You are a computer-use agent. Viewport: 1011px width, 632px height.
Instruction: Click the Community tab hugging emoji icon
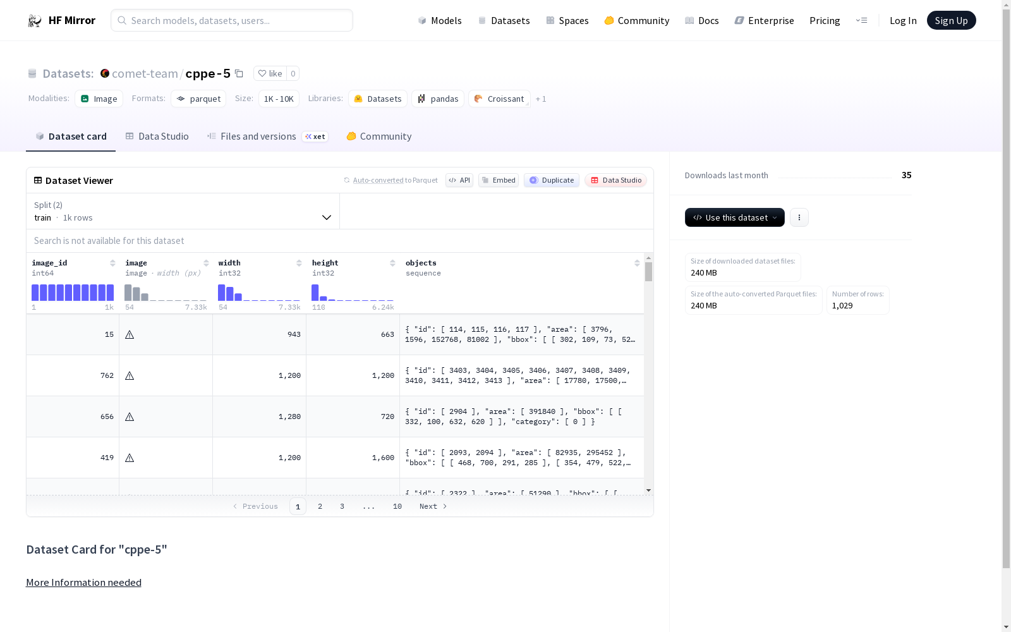pos(351,137)
